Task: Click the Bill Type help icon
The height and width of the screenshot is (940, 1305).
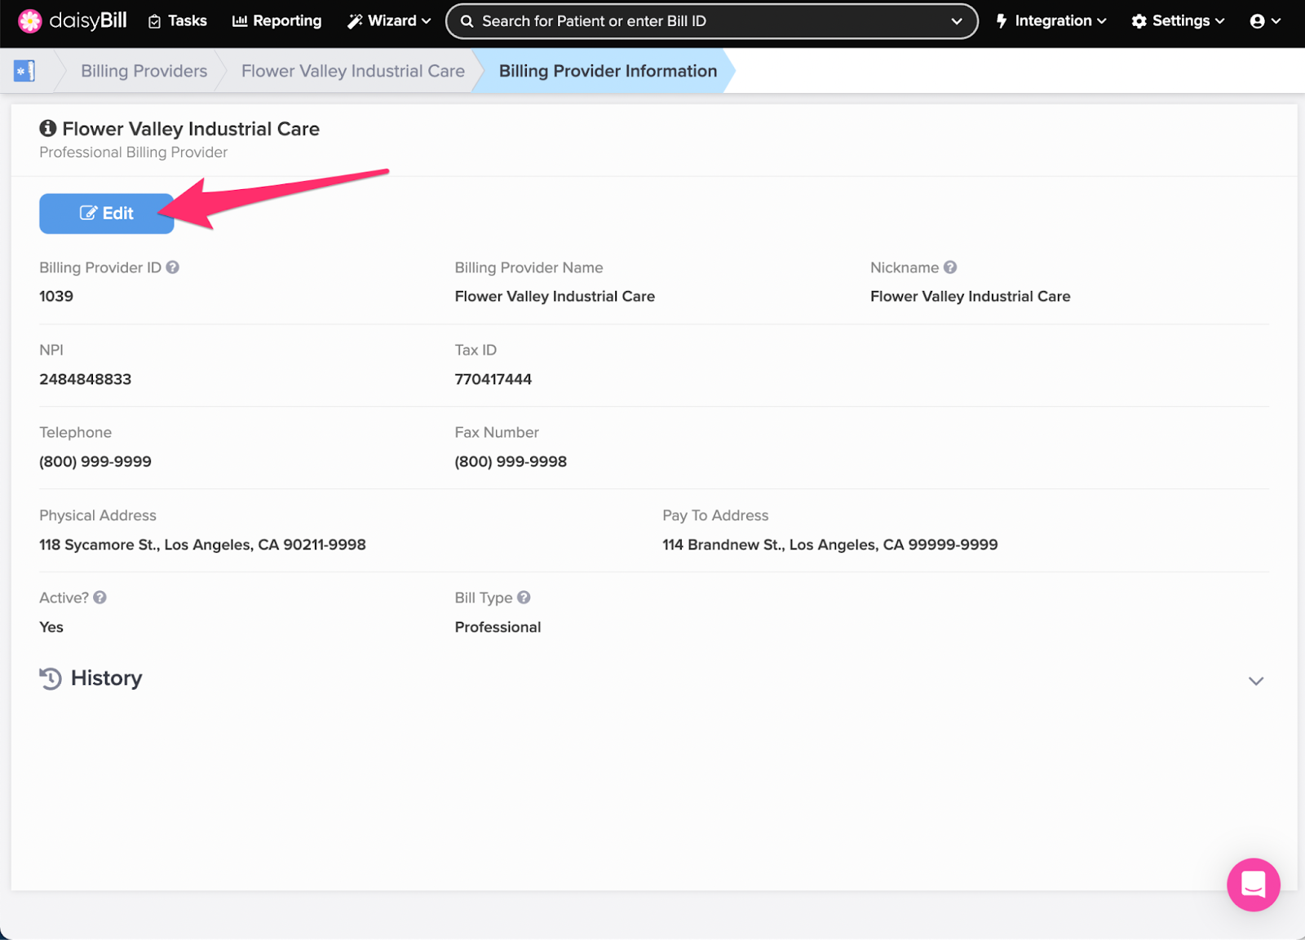Action: pos(523,597)
